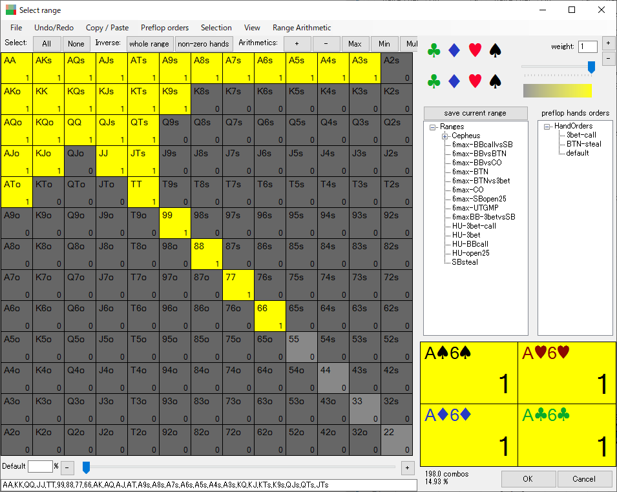
Task: Collapse the HandOrders tree node
Action: pos(547,127)
